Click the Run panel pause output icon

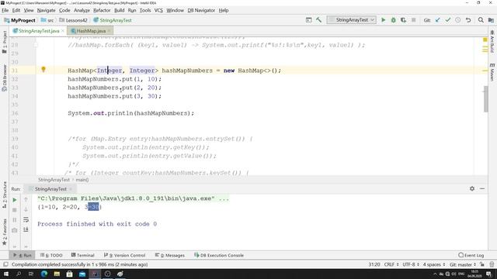[15, 220]
